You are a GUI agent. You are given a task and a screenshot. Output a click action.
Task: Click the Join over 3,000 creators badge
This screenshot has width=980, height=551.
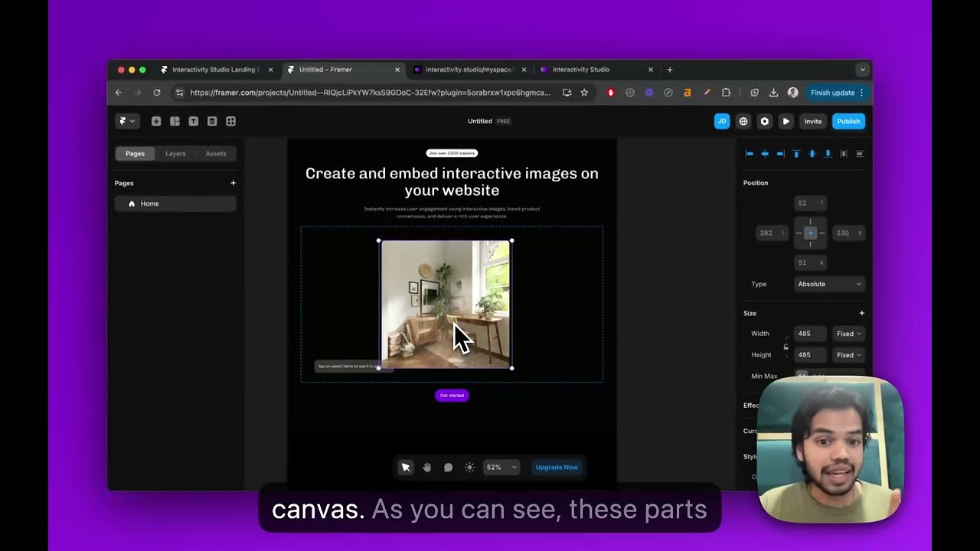[x=452, y=153]
